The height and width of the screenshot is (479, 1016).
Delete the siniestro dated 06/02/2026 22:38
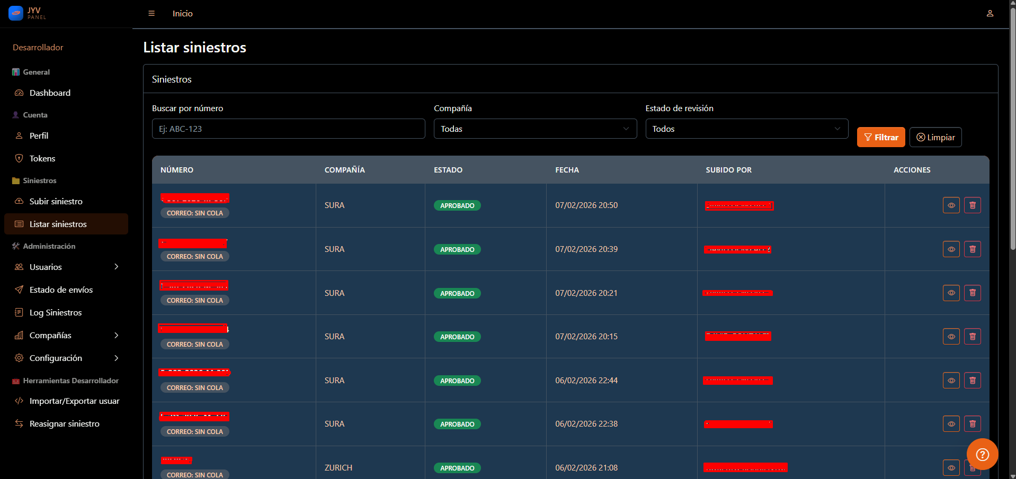(x=972, y=424)
